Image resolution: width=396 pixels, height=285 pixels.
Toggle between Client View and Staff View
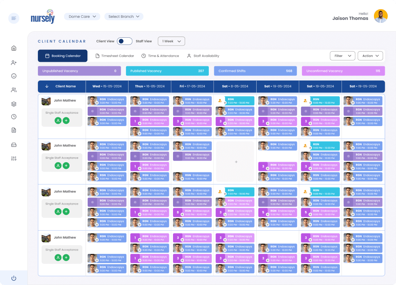(x=124, y=41)
